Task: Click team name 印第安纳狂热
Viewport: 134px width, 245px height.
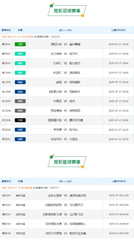Action: [x=54, y=205]
